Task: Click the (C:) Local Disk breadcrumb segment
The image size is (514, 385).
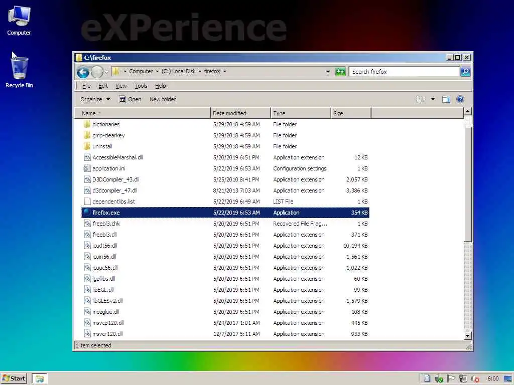Action: click(179, 71)
